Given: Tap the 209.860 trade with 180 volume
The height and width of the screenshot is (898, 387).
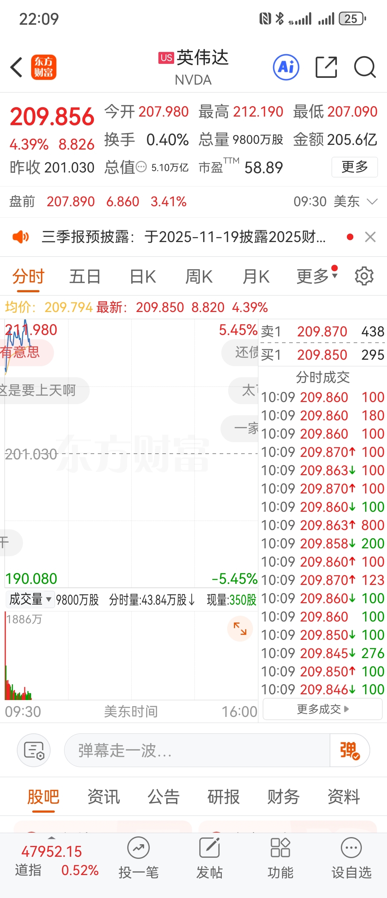Looking at the screenshot, I should (322, 415).
